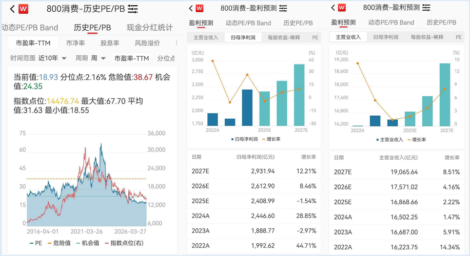Open filter settings icon in right panel title
The image size is (470, 256).
[426, 8]
